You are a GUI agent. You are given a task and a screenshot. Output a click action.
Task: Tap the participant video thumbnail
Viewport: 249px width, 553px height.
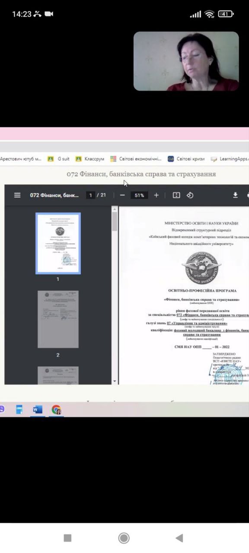pos(186,61)
